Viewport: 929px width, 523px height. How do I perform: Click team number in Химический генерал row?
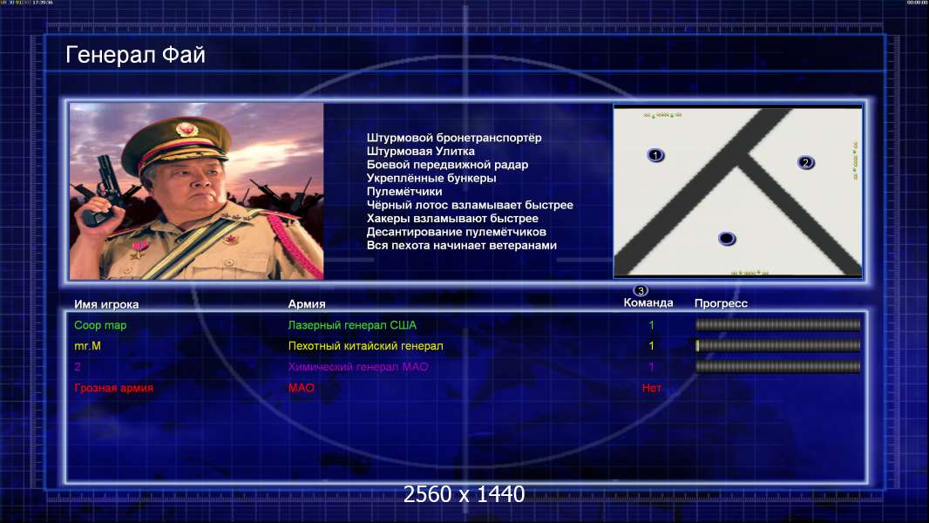(x=651, y=367)
